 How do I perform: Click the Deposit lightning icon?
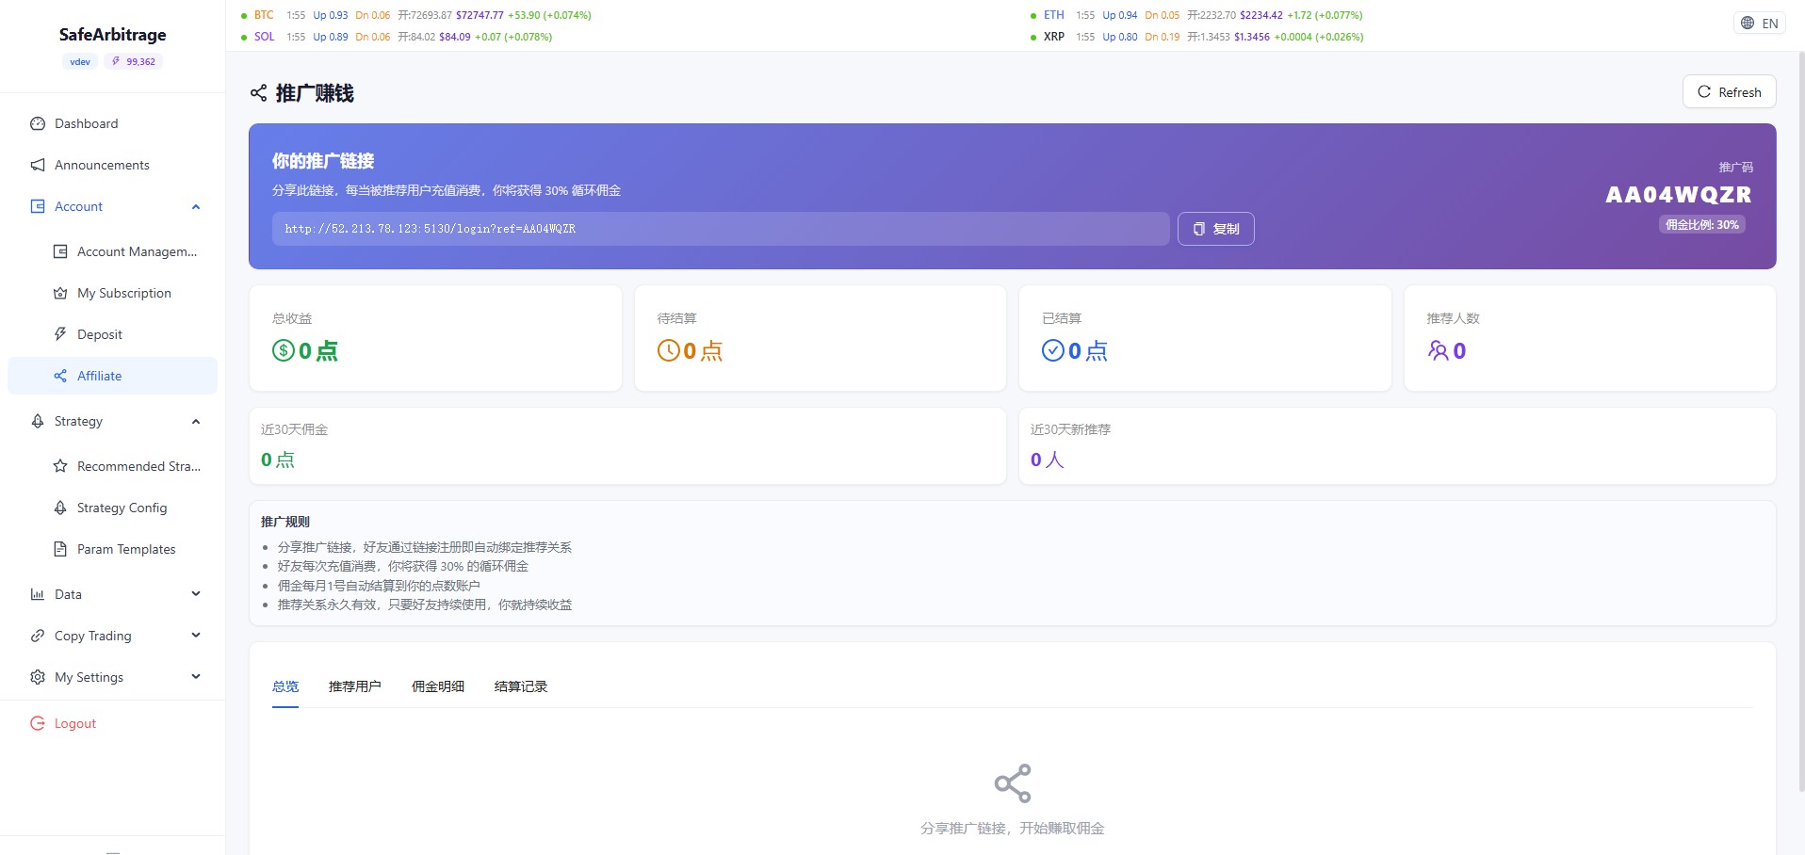59,334
